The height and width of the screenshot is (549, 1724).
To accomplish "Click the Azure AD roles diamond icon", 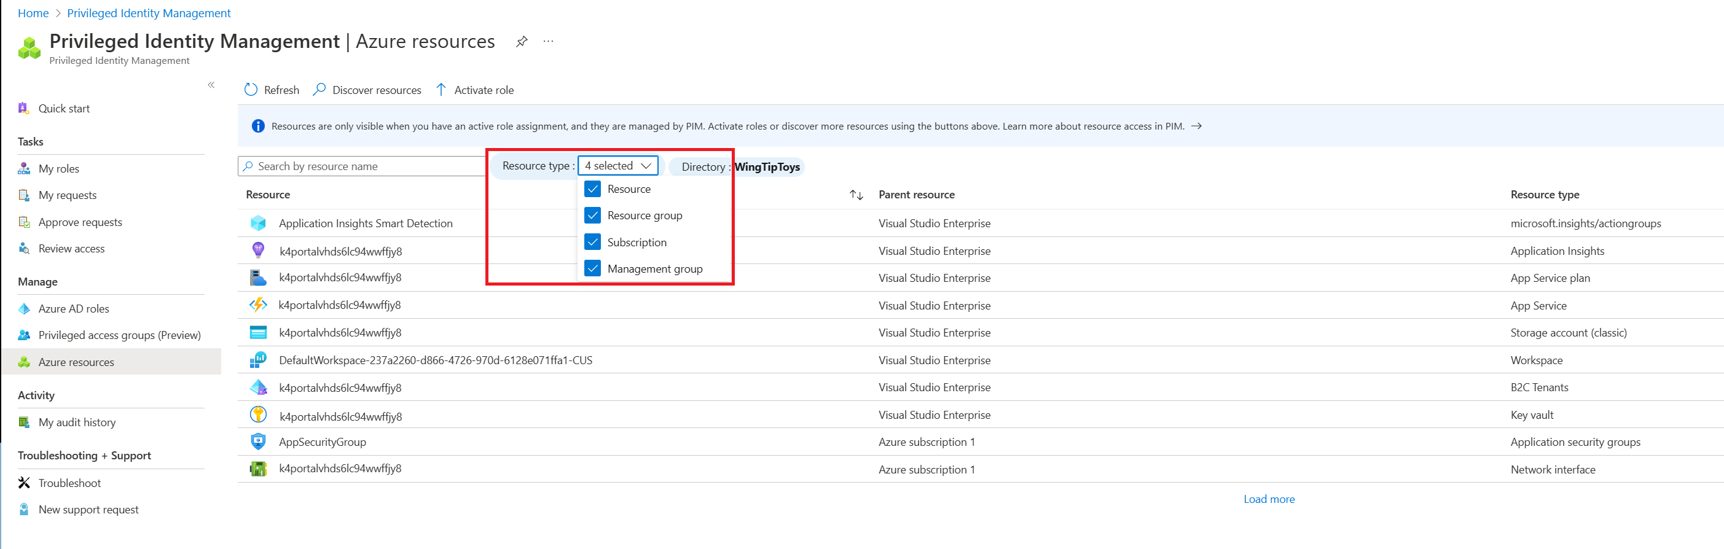I will click(x=24, y=309).
